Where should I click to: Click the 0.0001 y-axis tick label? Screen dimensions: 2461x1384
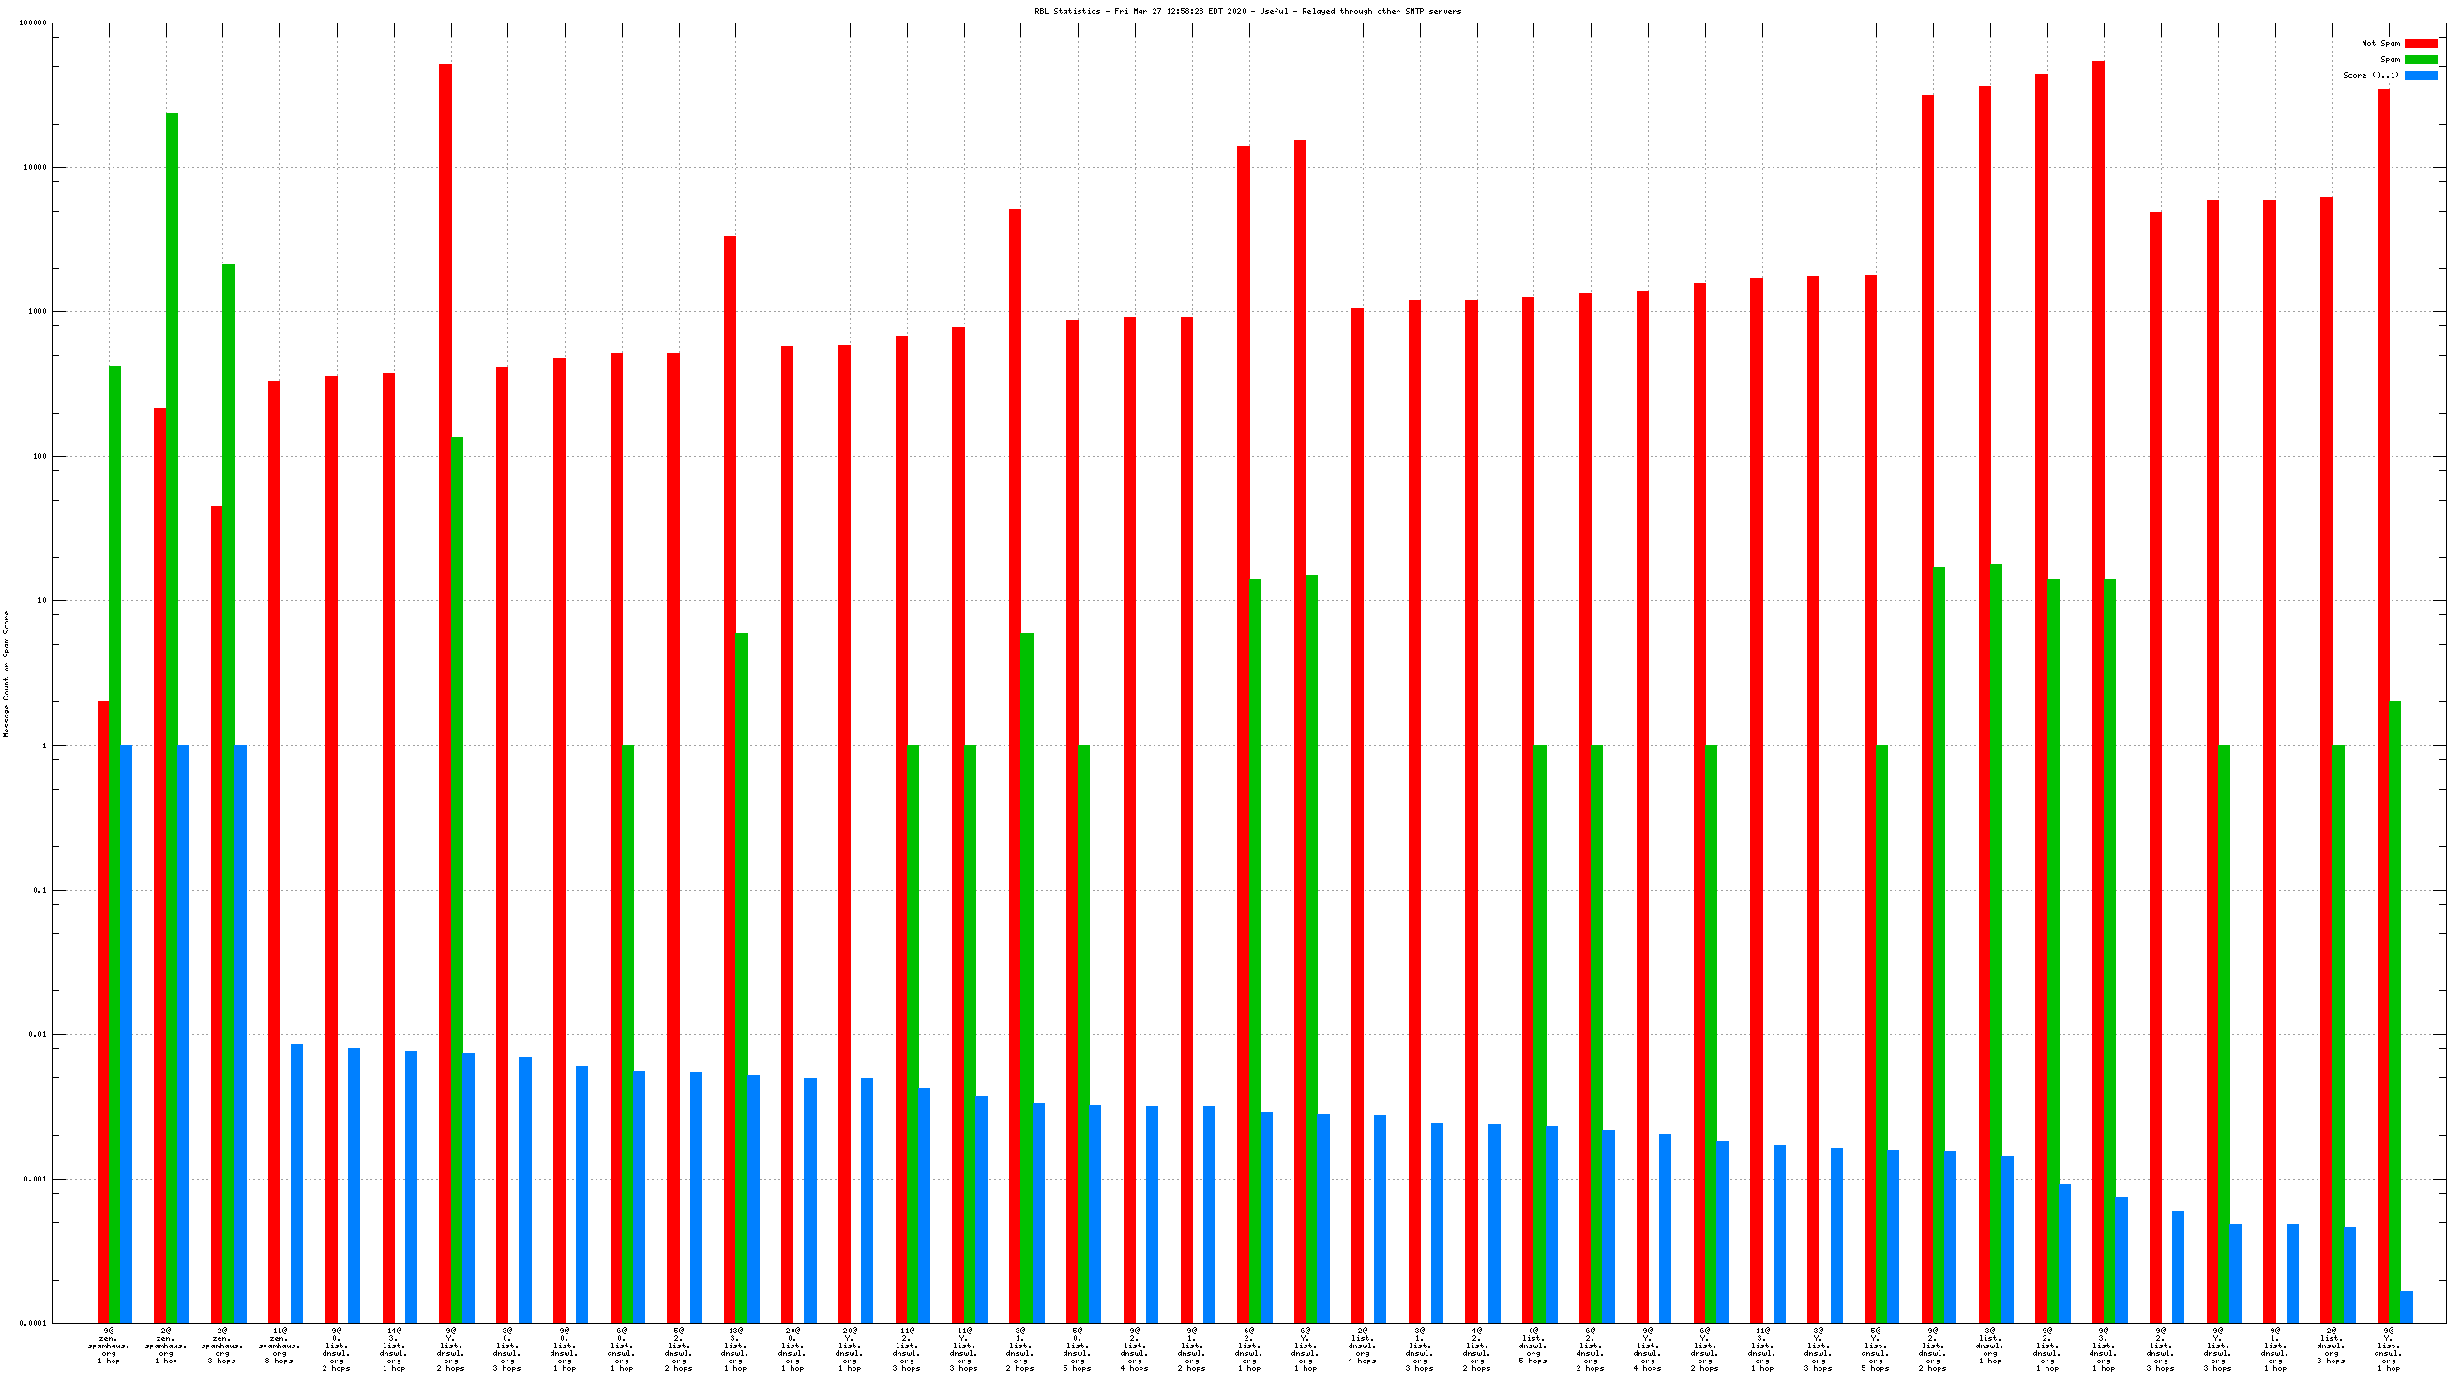point(33,1323)
